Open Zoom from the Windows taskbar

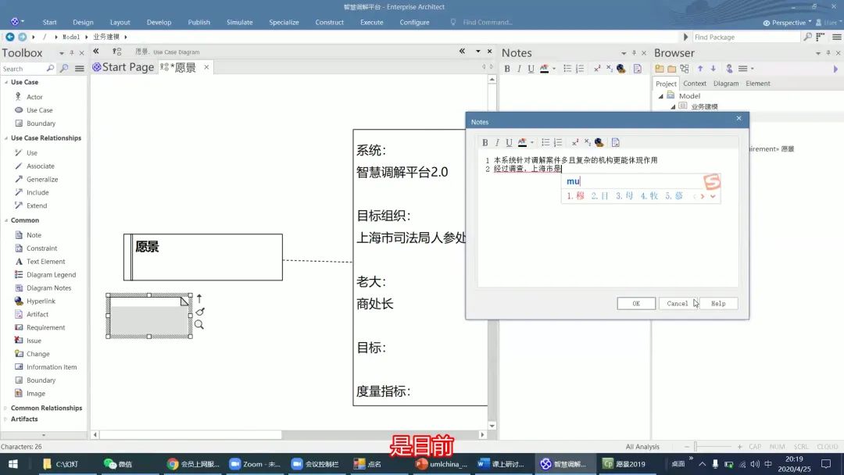pos(255,464)
